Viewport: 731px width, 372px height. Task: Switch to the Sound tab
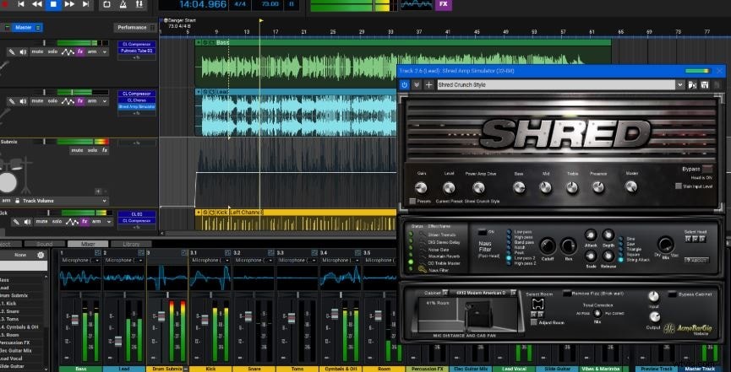[44, 244]
